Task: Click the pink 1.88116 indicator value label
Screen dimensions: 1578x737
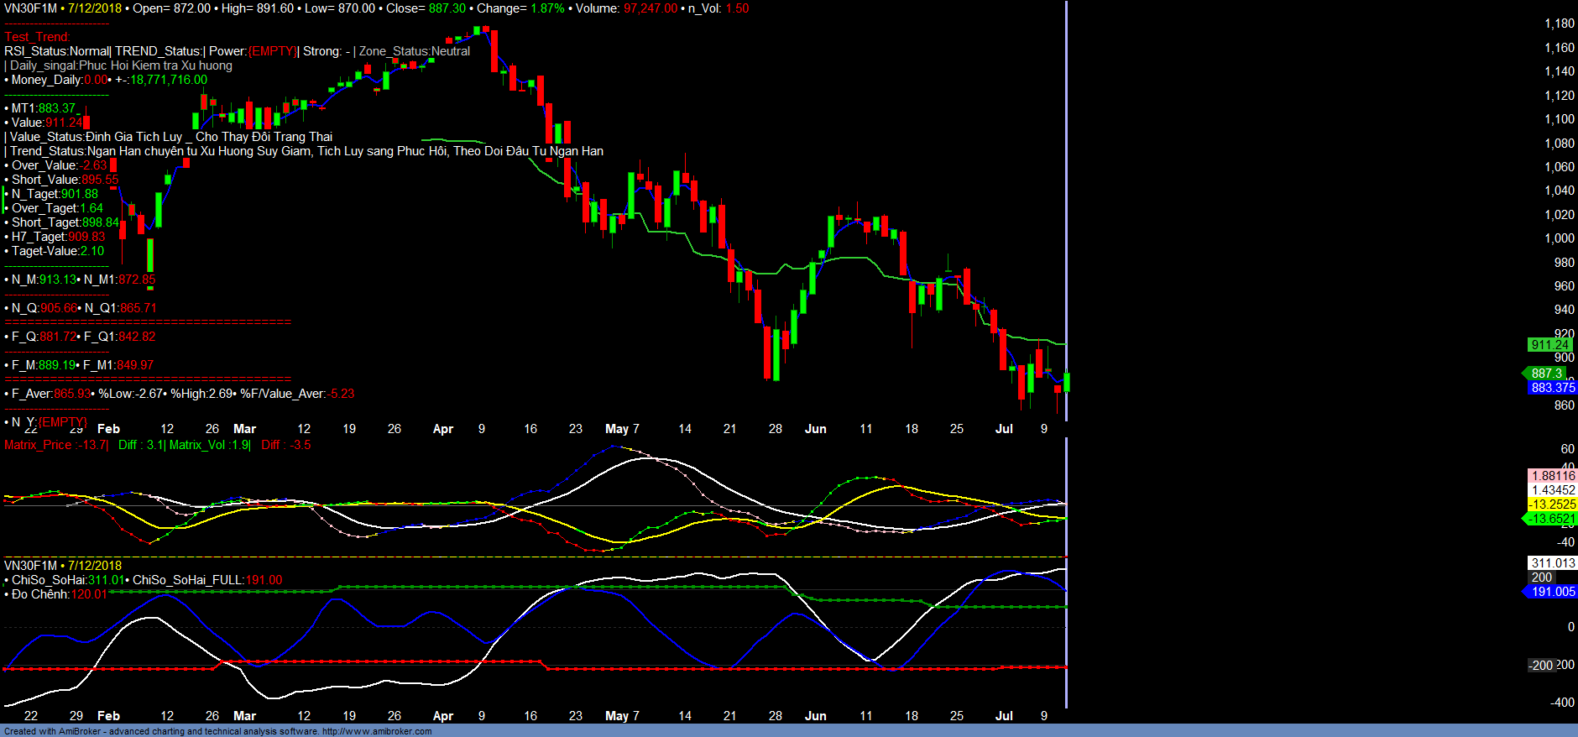Action: click(x=1553, y=476)
